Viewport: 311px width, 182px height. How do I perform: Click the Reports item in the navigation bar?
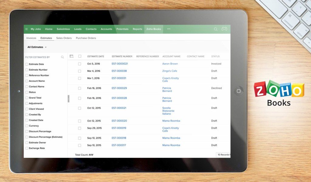click(x=137, y=29)
